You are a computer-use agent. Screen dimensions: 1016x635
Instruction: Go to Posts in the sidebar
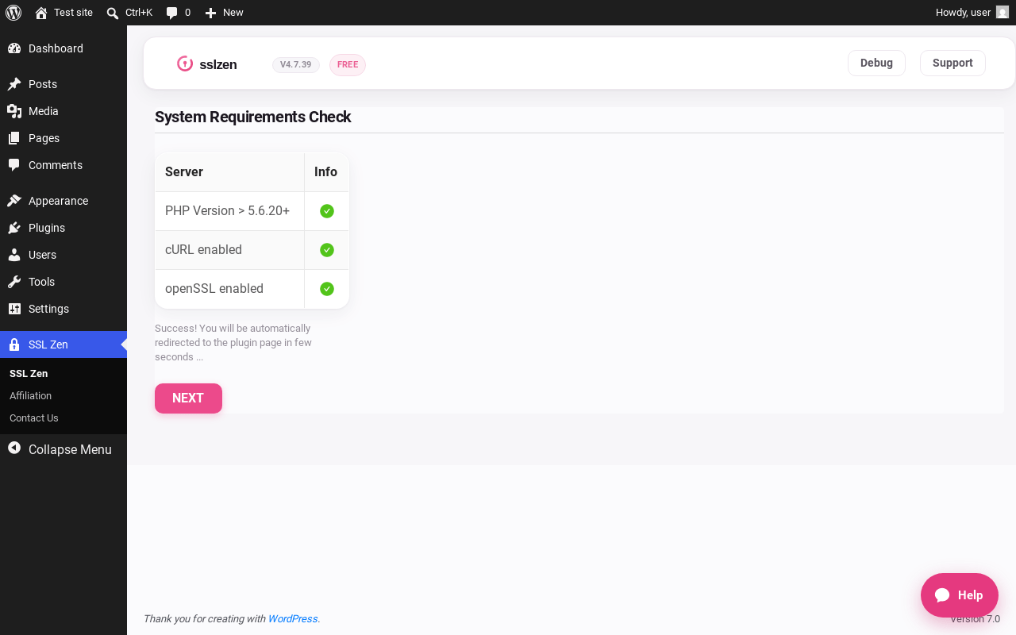[63, 84]
